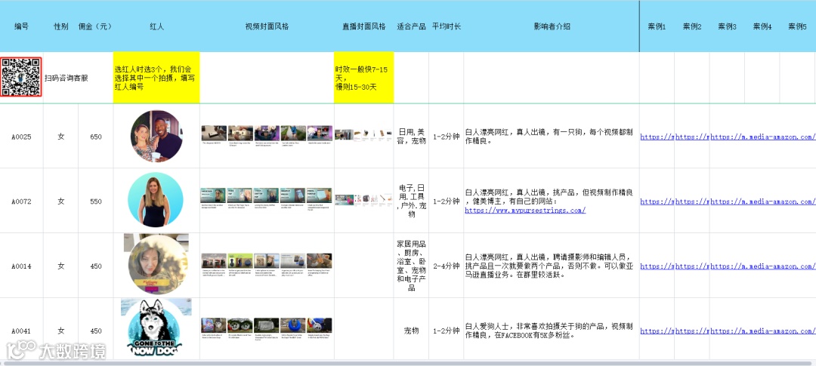816x366 pixels.
Task: Select the A0025 ID cell
Action: click(21, 137)
